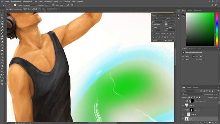
Task: Click the delete layer trash icon
Action: pos(216,123)
